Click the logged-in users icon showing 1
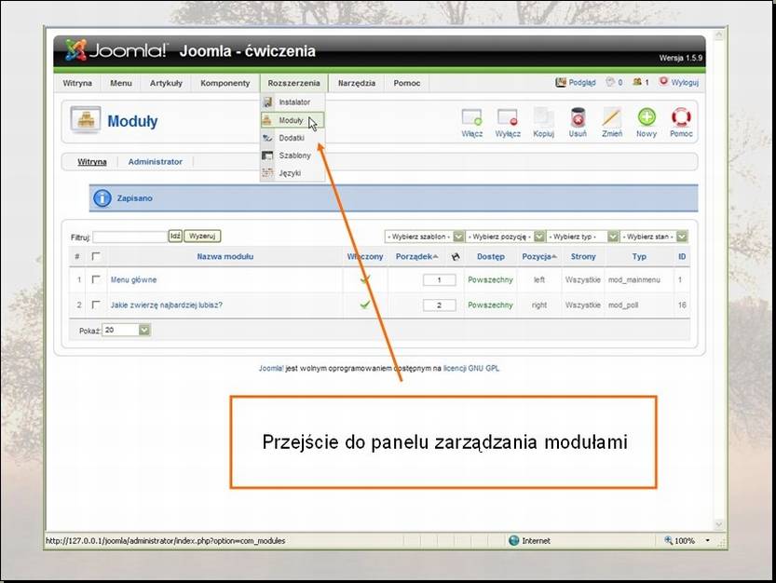Image resolution: width=776 pixels, height=583 pixels. click(x=637, y=82)
